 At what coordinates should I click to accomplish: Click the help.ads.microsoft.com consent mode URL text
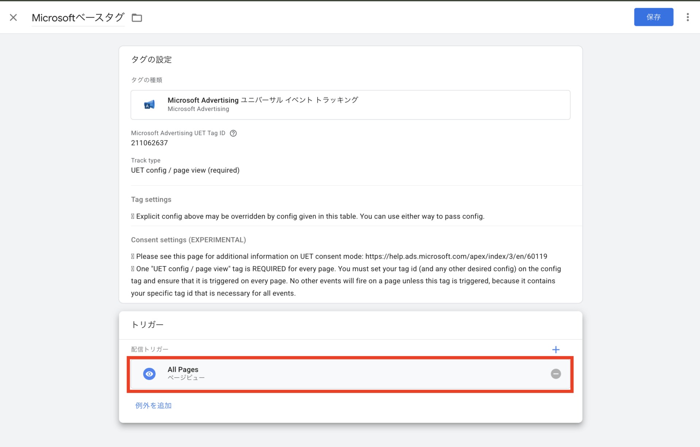(x=456, y=257)
